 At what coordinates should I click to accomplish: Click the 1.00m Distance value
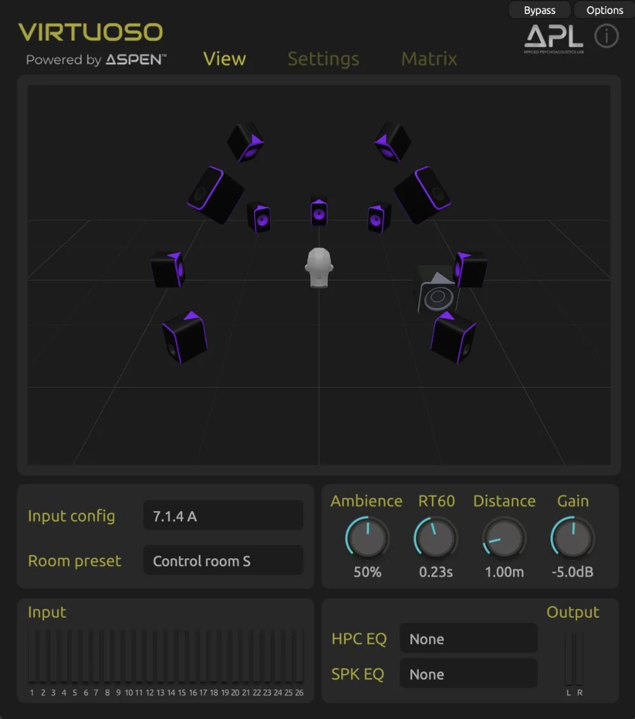click(504, 572)
